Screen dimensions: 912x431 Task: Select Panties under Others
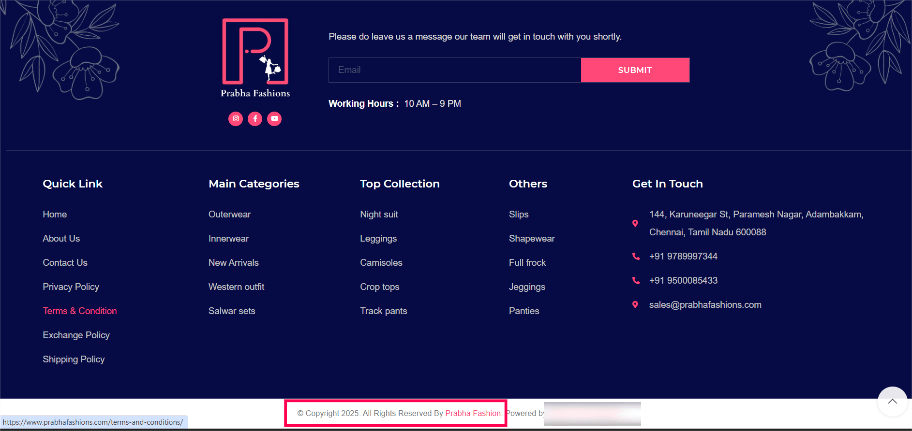click(x=524, y=311)
